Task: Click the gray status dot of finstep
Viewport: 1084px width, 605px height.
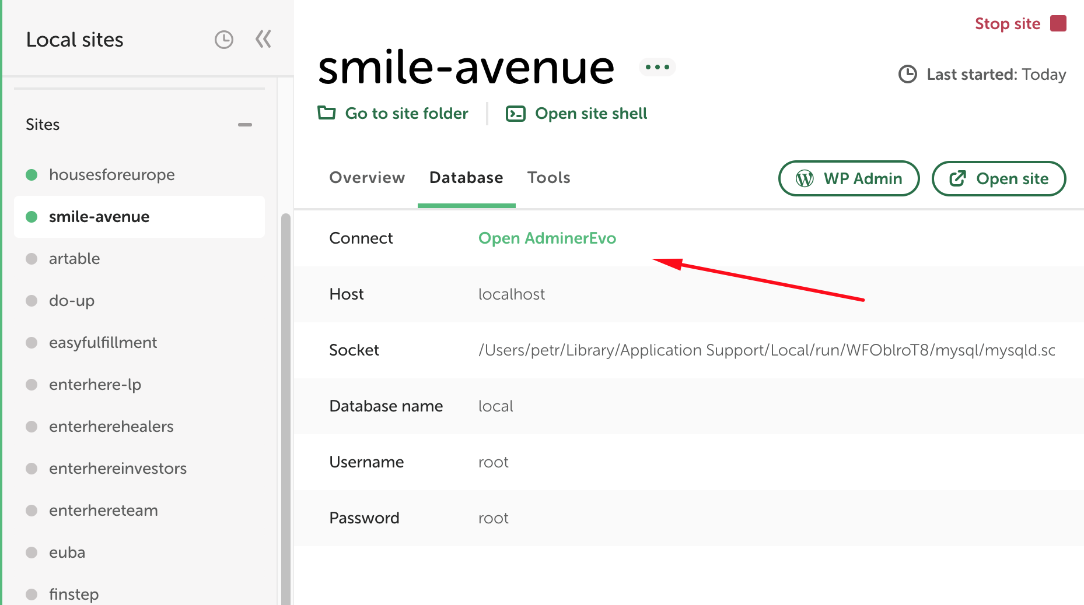Action: click(32, 595)
